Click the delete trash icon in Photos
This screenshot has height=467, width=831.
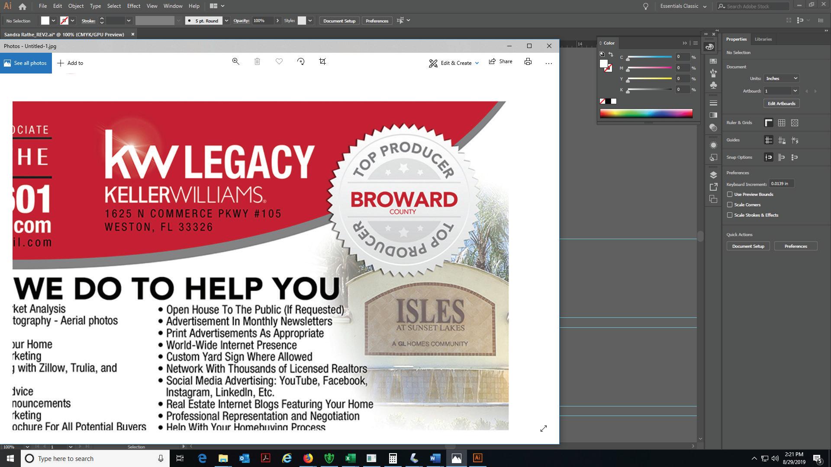pos(257,61)
